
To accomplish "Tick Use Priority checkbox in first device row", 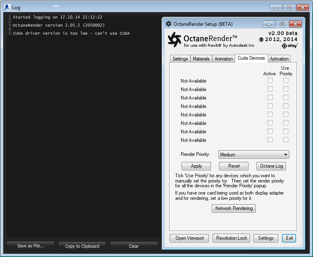I will tap(286, 80).
